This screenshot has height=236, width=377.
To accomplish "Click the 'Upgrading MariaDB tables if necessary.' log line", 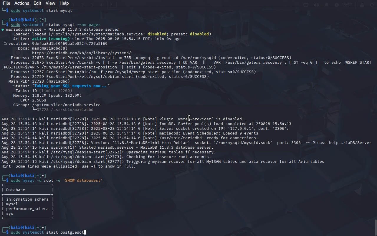I will tap(109, 152).
